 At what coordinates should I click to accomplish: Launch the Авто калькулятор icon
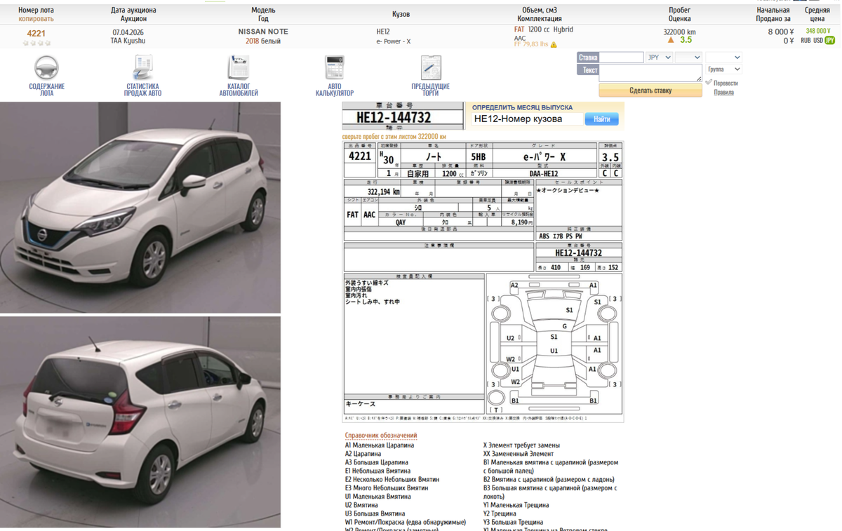335,68
